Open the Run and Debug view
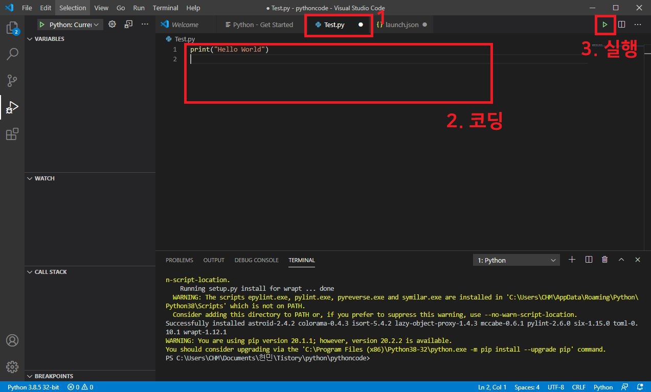Viewport: 651px width, 392px height. click(12, 107)
